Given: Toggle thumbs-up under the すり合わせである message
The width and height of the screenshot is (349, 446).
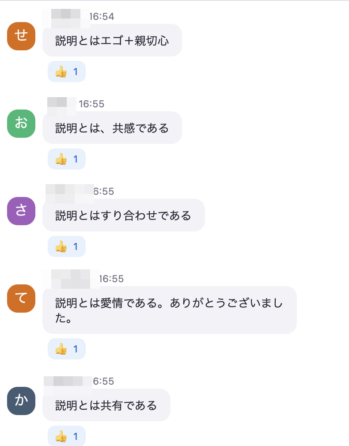Looking at the screenshot, I should 66,246.
